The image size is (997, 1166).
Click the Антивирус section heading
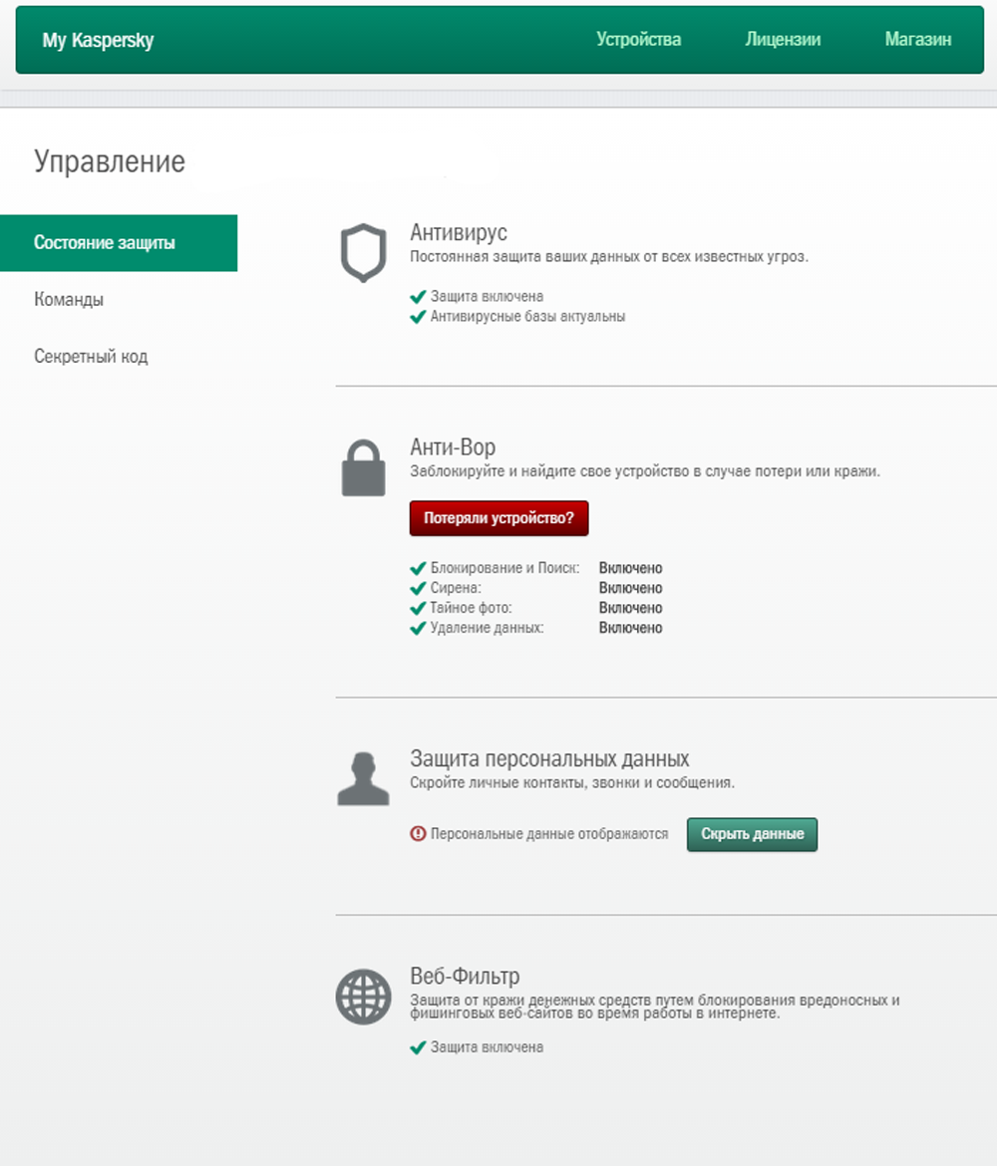click(x=459, y=233)
